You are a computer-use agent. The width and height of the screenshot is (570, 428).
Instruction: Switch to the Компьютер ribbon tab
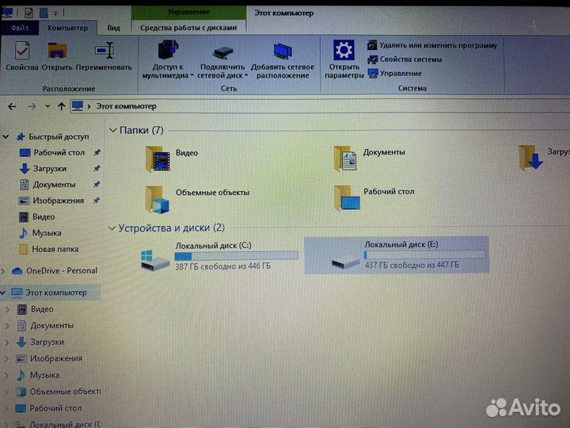pos(67,28)
